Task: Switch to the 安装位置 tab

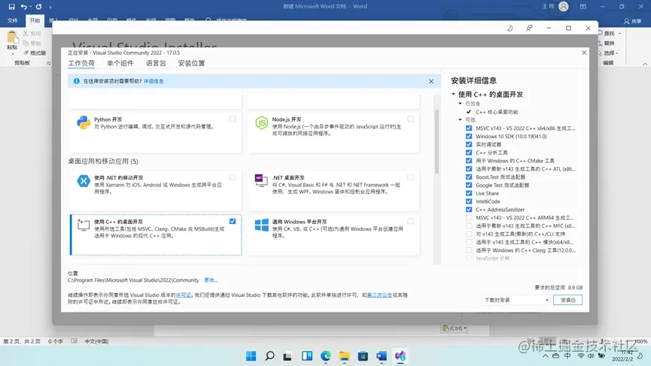Action: click(191, 63)
